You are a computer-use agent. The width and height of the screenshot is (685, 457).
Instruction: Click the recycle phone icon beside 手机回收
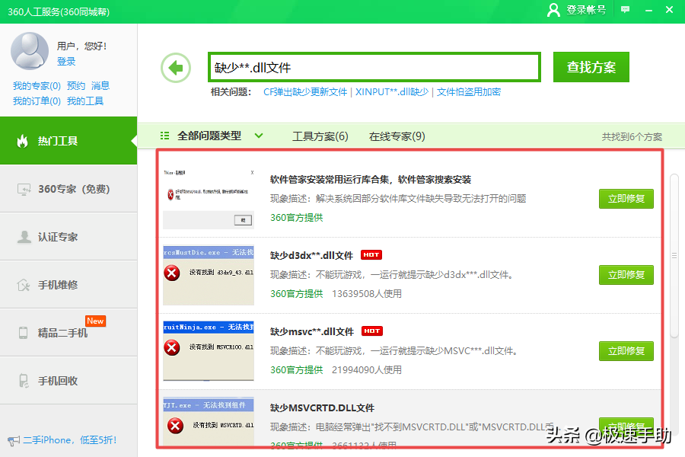click(x=24, y=381)
